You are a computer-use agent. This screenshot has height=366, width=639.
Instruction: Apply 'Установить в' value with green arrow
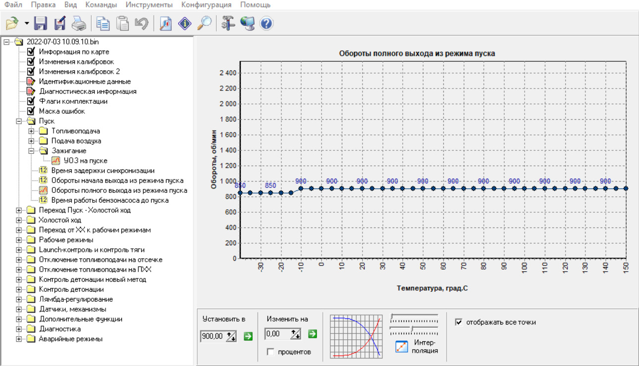248,336
